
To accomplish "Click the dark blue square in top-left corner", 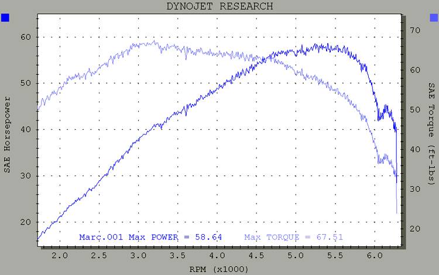I will pyautogui.click(x=5, y=18).
